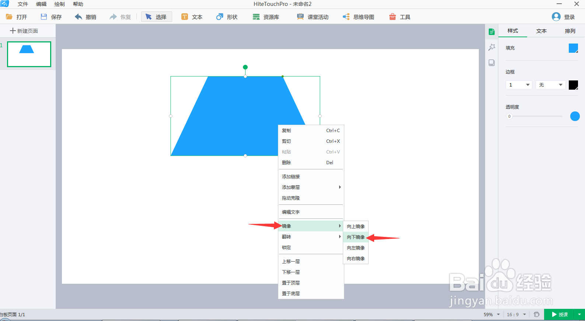Add a new page with 新建页面
The image size is (585, 321).
[24, 31]
